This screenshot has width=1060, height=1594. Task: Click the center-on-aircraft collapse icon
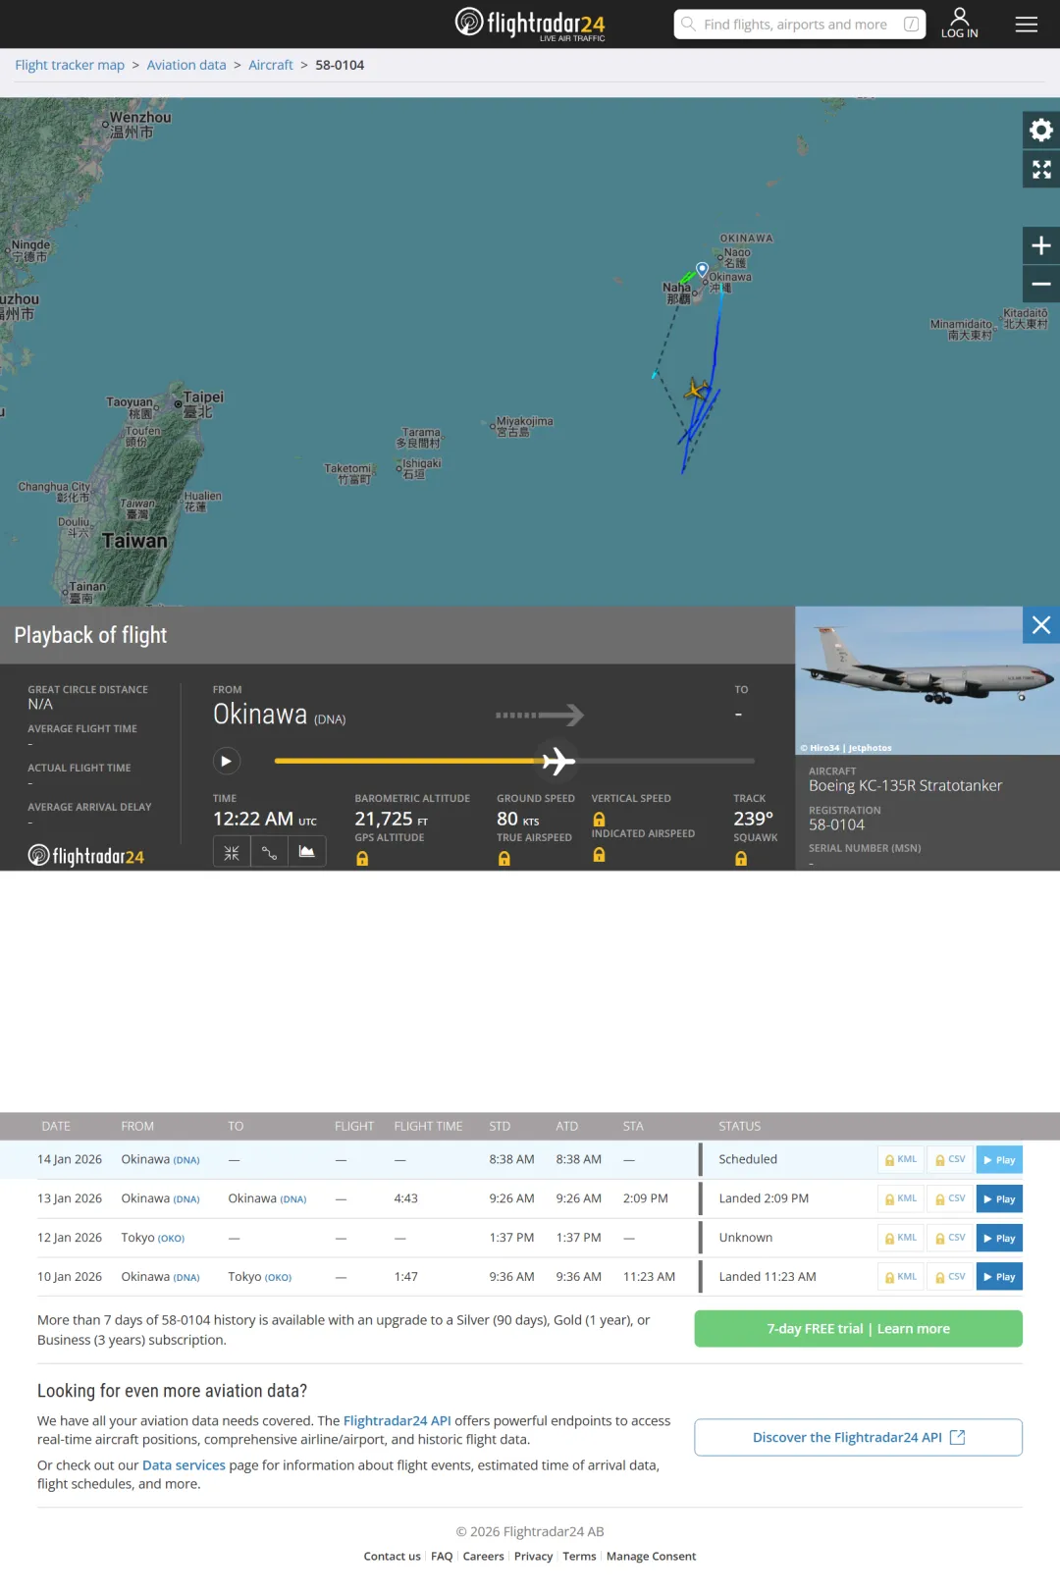pyautogui.click(x=232, y=852)
